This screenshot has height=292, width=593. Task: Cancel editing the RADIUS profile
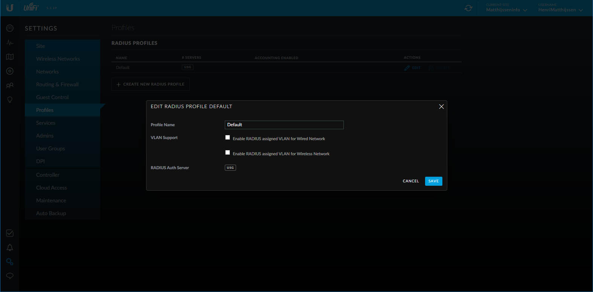click(x=410, y=181)
